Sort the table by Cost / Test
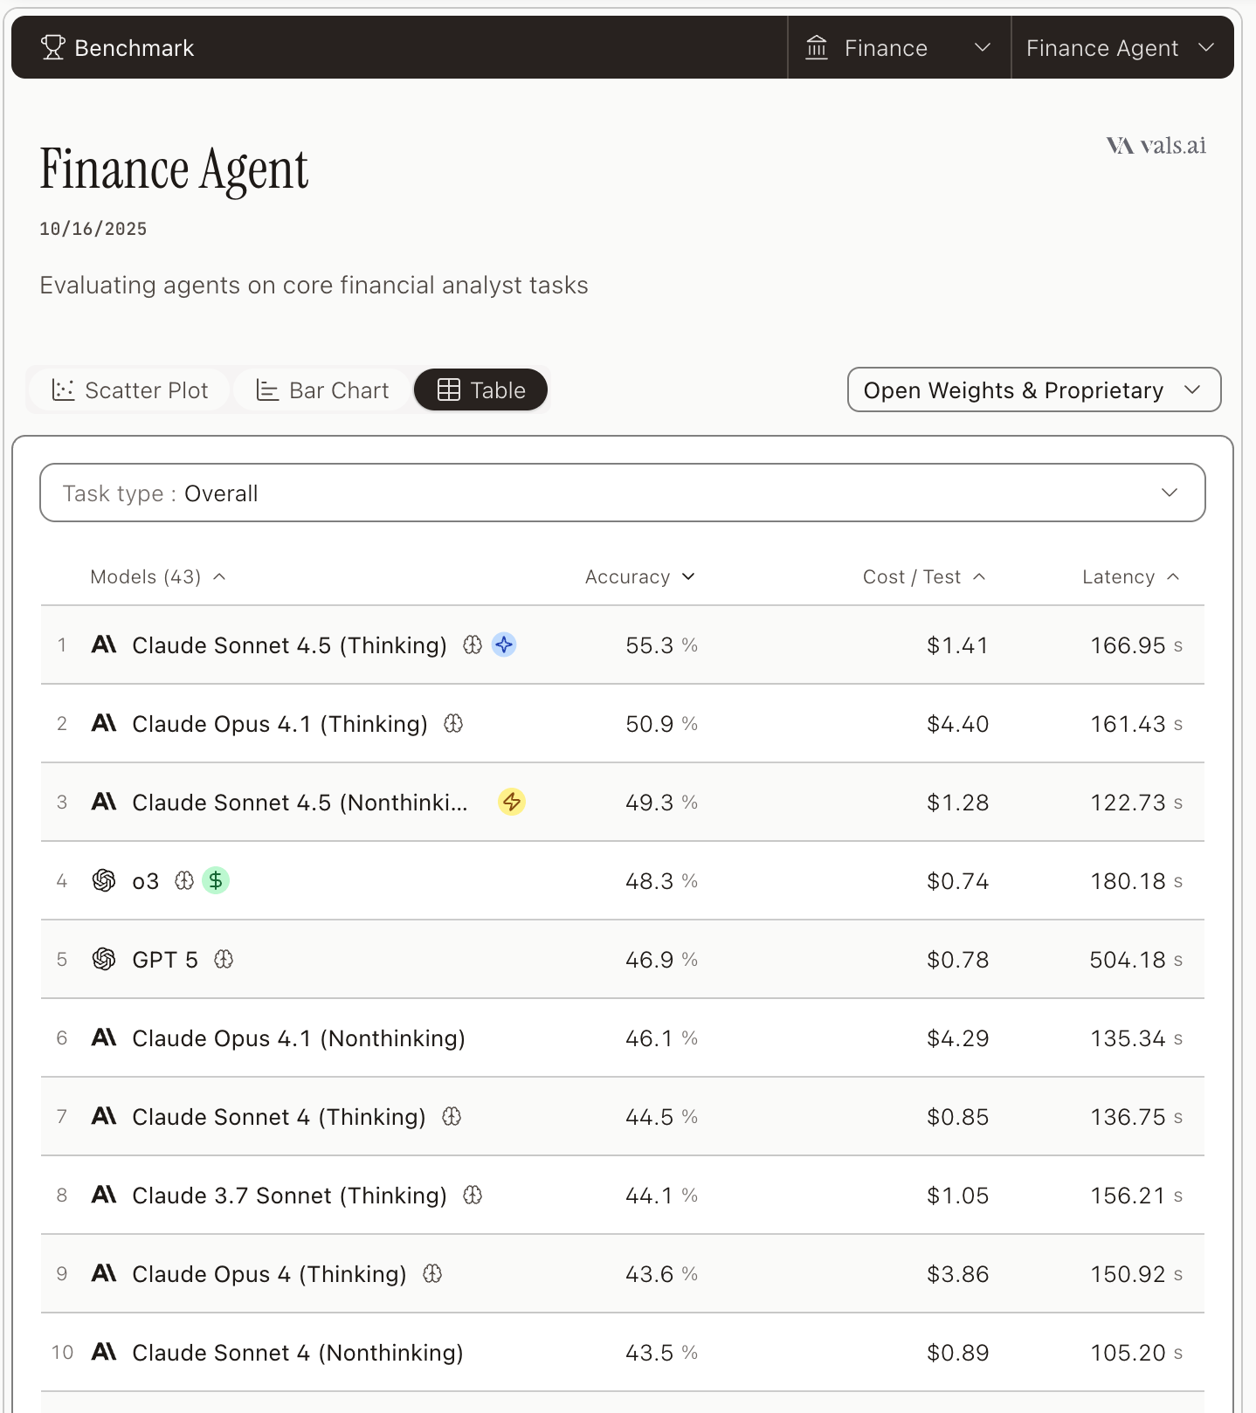The width and height of the screenshot is (1256, 1413). [x=924, y=577]
